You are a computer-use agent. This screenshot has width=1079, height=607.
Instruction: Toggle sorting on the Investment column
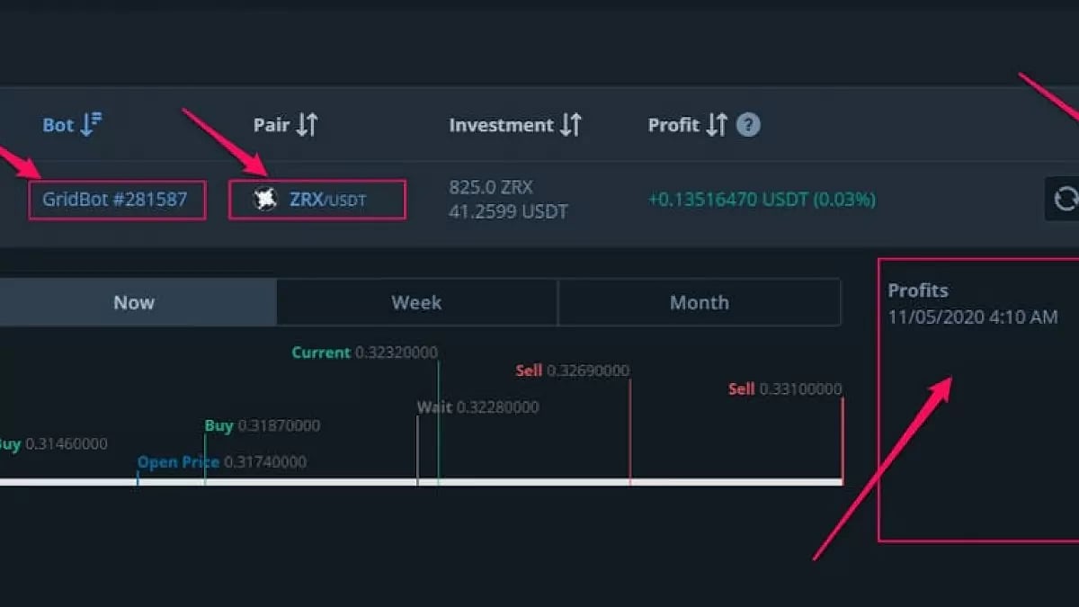coord(573,125)
